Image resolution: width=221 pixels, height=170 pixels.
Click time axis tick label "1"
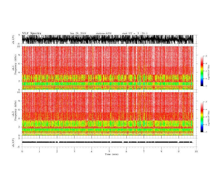tap(39, 151)
